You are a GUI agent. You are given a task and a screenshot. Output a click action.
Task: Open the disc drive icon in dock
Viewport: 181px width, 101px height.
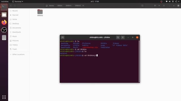(x=4, y=38)
